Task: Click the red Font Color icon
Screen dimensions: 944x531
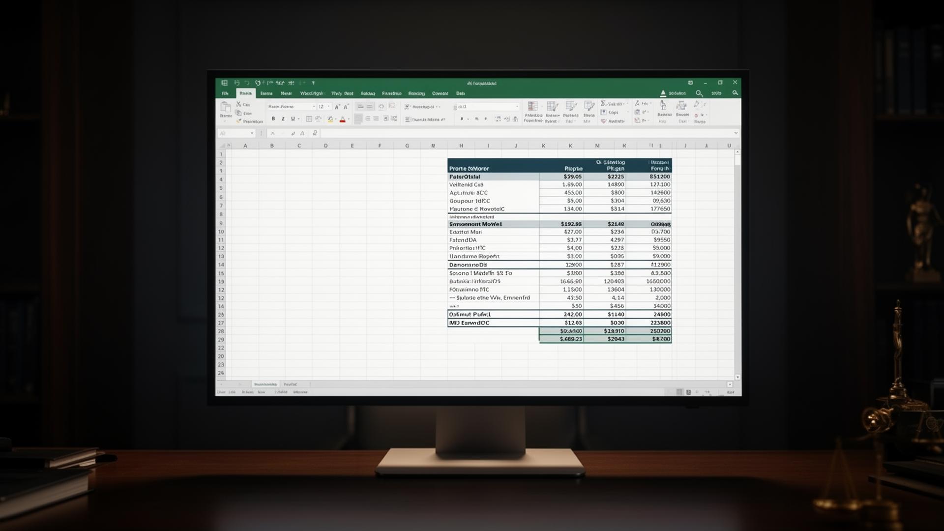Action: click(342, 119)
